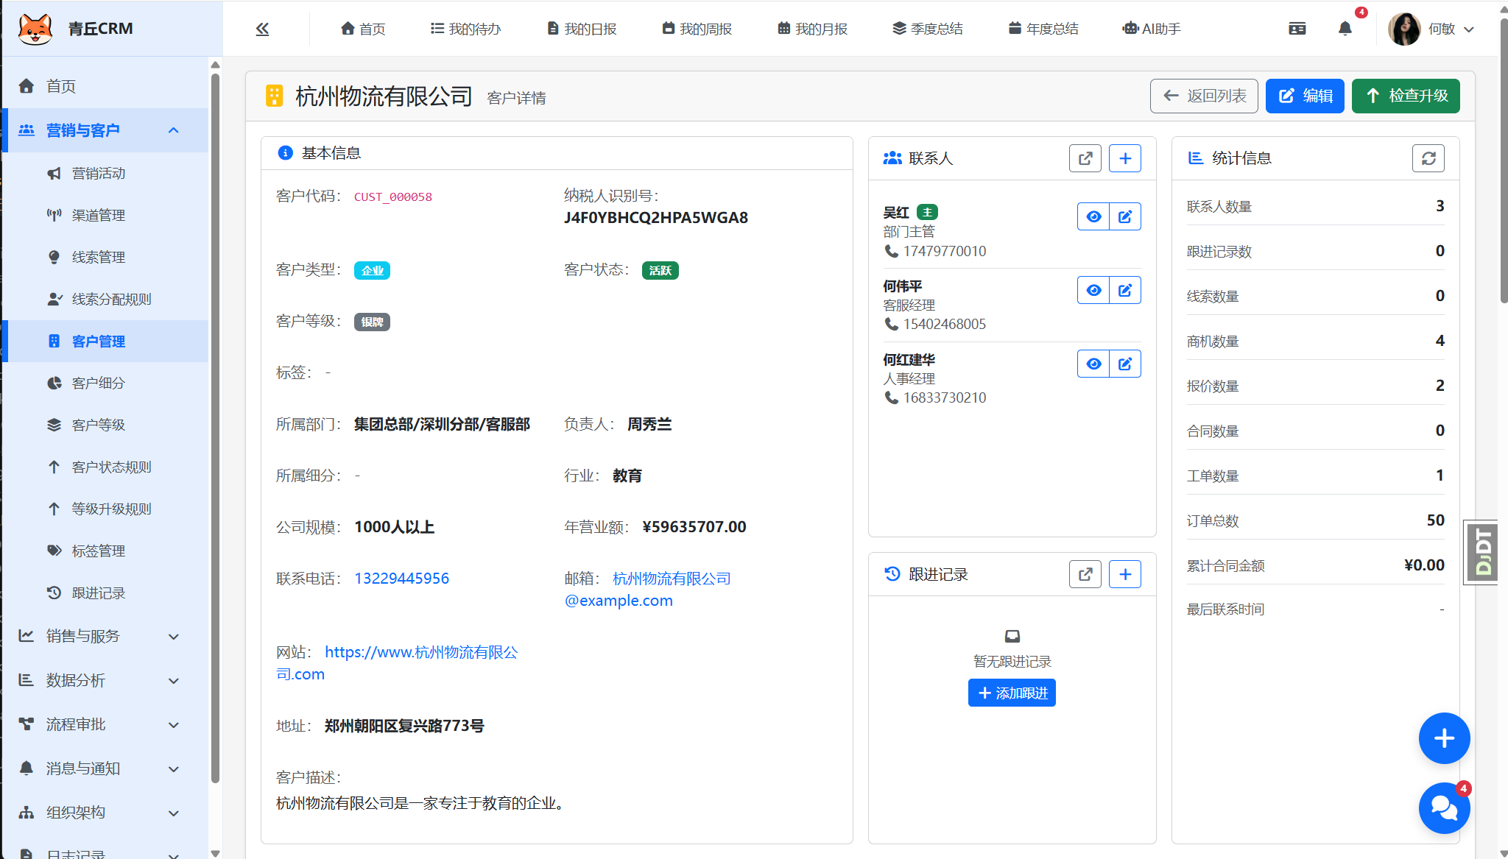This screenshot has width=1508, height=859.
Task: Open the notifications bell icon
Action: [1344, 28]
